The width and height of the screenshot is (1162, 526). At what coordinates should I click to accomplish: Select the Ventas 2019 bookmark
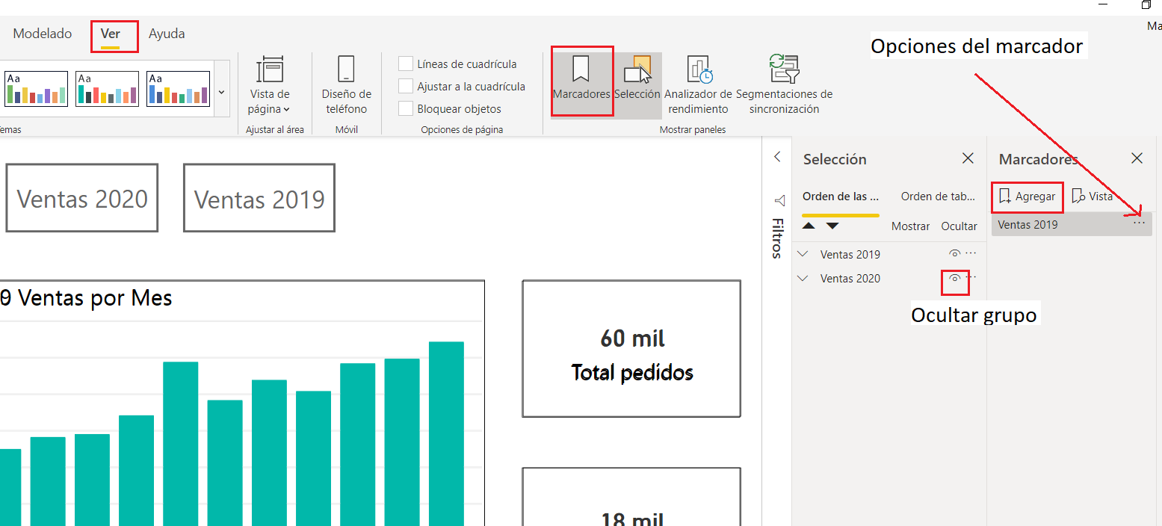tap(1072, 224)
